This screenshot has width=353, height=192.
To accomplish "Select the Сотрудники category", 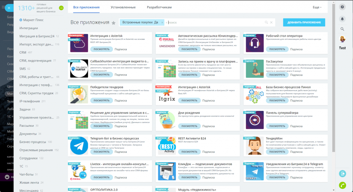I will (x=28, y=158).
